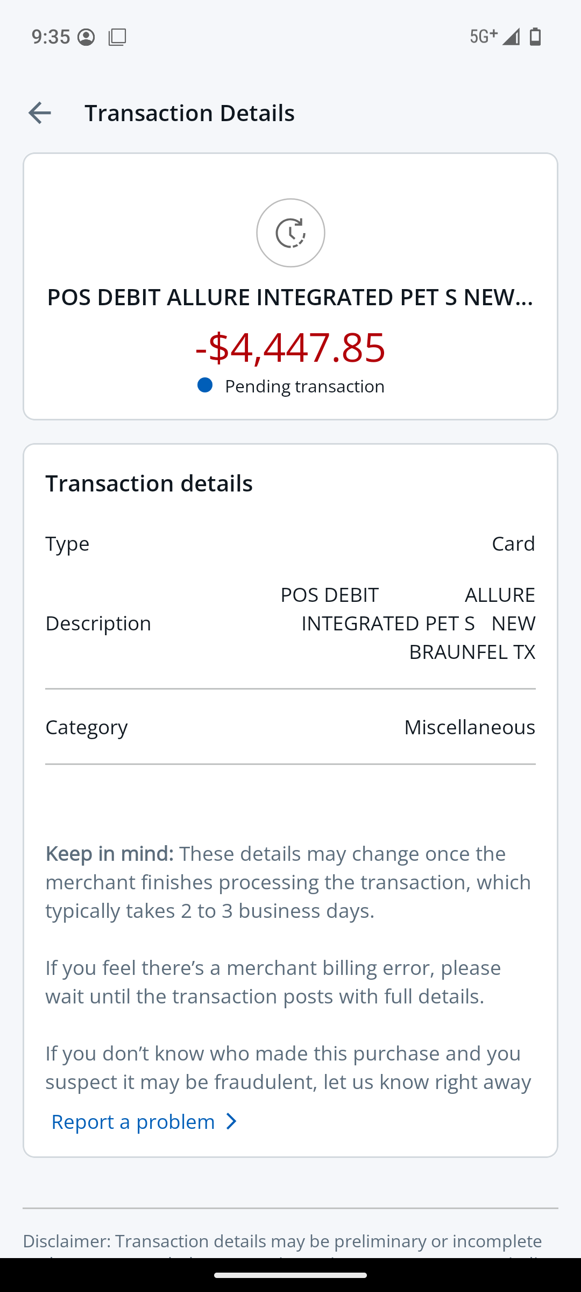581x1292 pixels.
Task: Tap the Transaction Details page title
Action: tap(189, 113)
